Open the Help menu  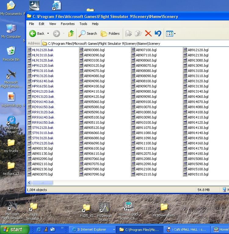(95, 24)
